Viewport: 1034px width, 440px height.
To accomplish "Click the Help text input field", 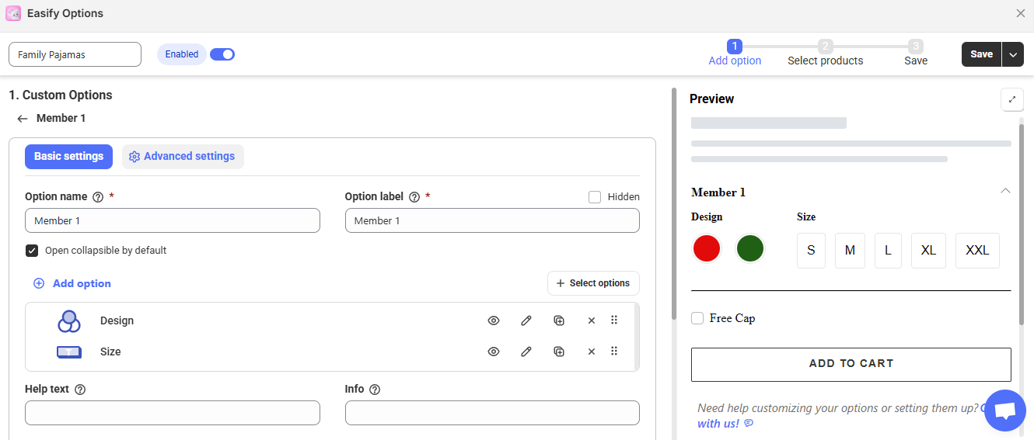I will click(x=172, y=413).
